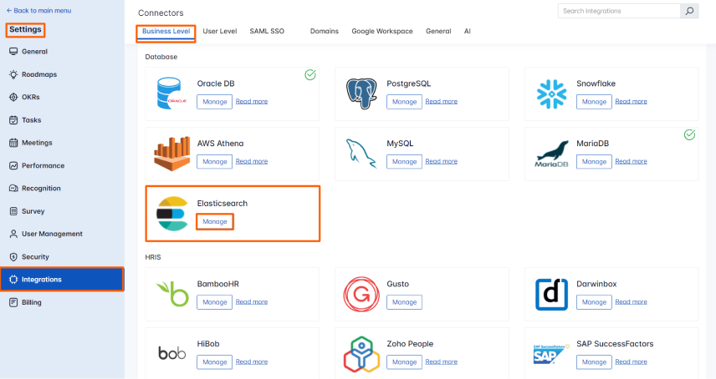
Task: Click the AWS Athena logo
Action: 171,154
